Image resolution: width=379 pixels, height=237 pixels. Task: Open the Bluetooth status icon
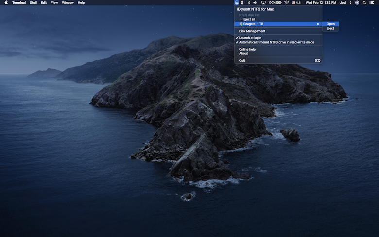[249, 2]
